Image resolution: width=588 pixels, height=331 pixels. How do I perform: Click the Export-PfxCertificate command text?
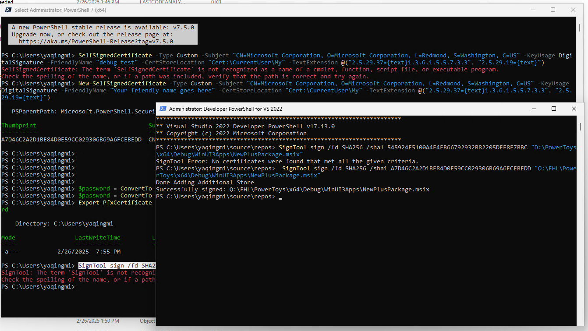click(x=115, y=202)
